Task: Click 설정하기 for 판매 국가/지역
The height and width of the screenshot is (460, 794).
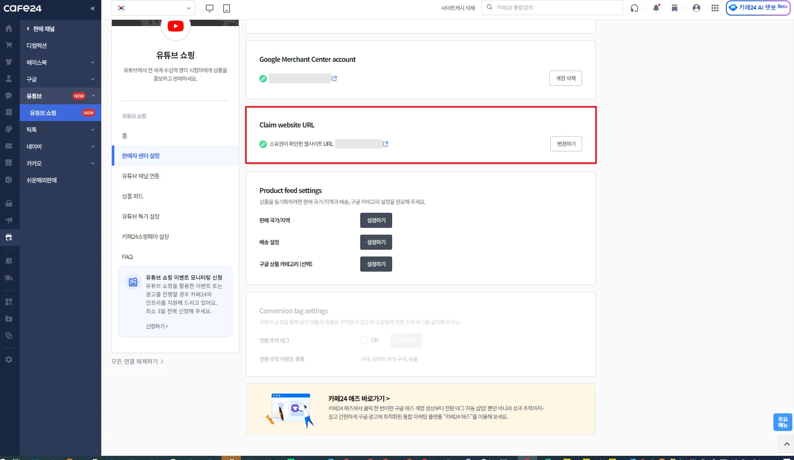Action: pyautogui.click(x=376, y=220)
